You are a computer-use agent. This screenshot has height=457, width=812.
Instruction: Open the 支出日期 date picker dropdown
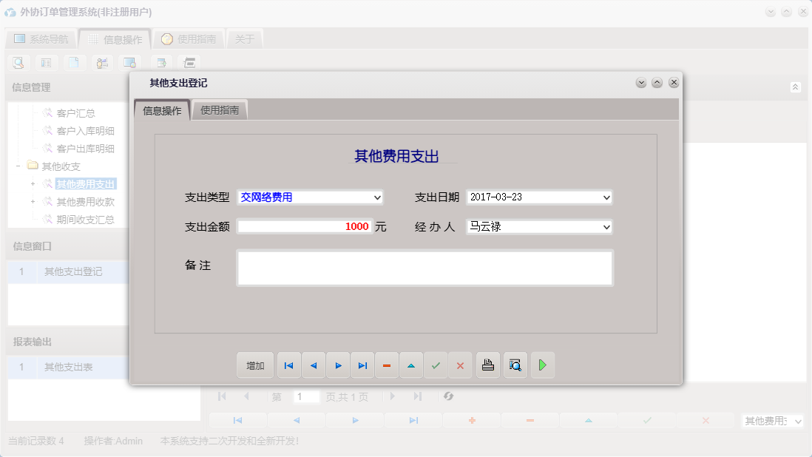606,197
